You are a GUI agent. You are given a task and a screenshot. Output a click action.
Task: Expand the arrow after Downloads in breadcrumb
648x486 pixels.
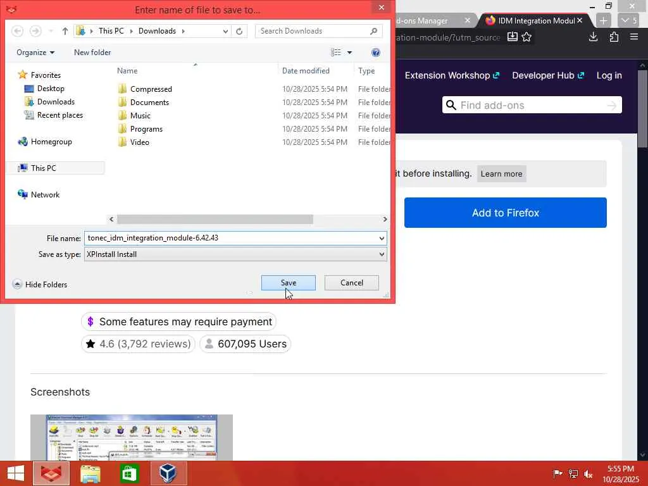[183, 31]
